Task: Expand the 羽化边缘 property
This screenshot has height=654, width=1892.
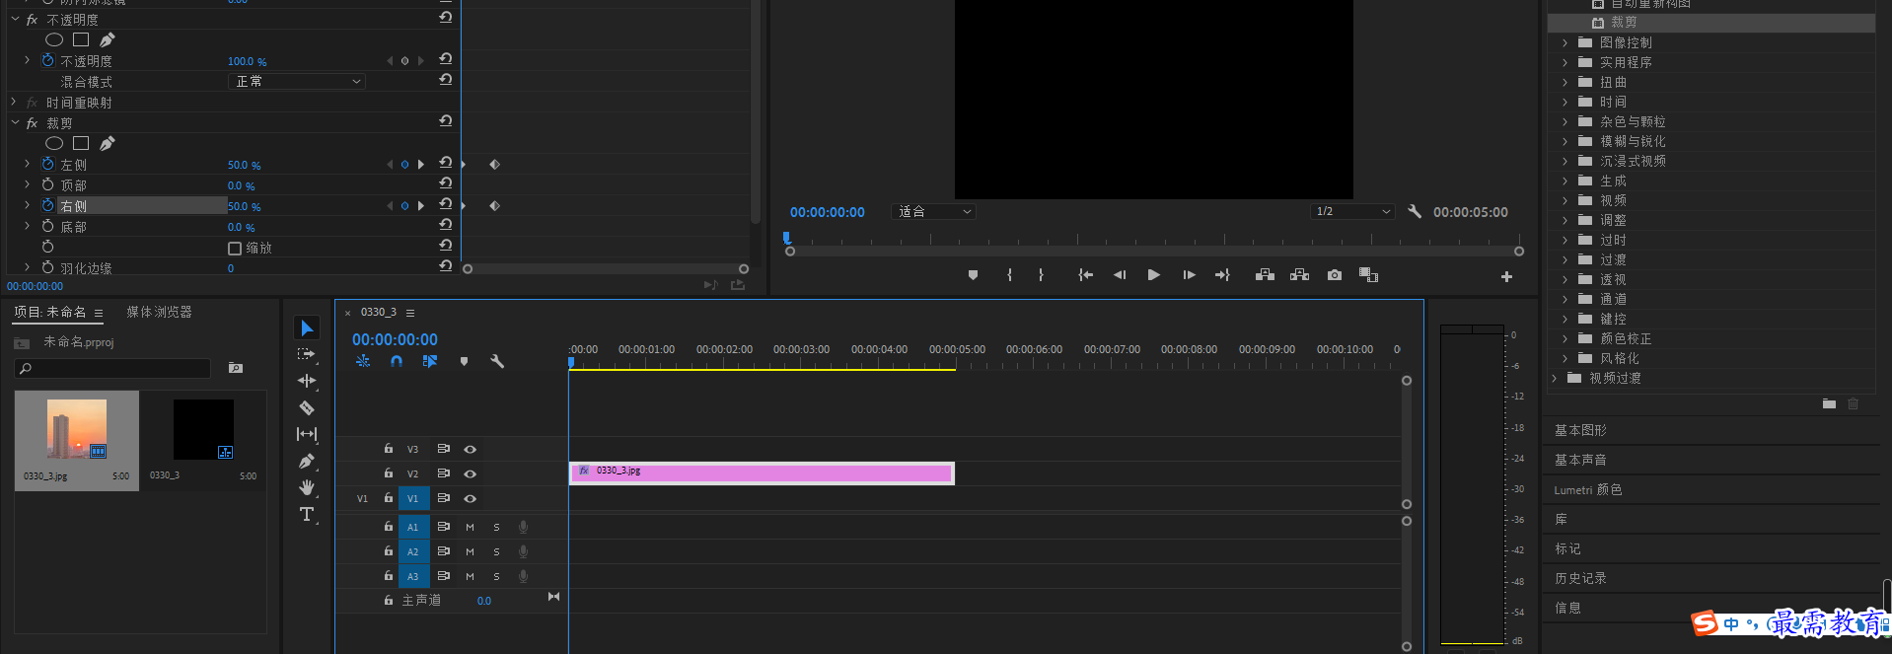Action: (27, 267)
